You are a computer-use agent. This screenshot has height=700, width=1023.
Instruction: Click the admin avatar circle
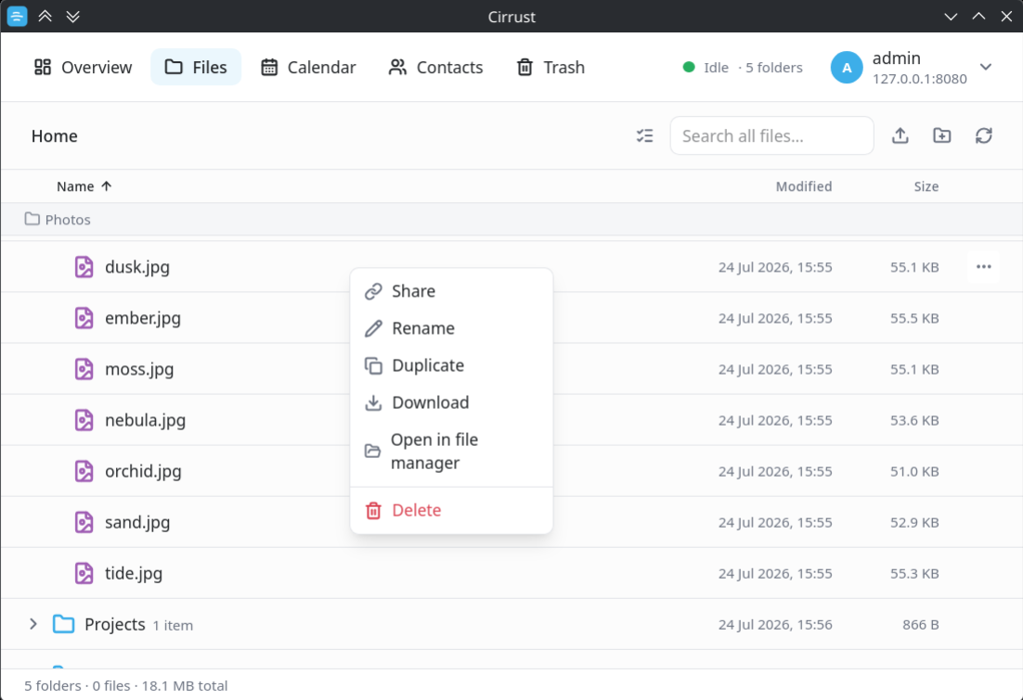(847, 68)
